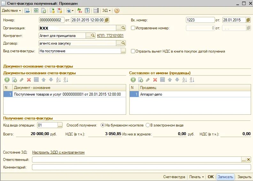The image size is (253, 181).
Task: Select row Поступление товаров и услуг 0000000001
Action: pyautogui.click(x=65, y=94)
